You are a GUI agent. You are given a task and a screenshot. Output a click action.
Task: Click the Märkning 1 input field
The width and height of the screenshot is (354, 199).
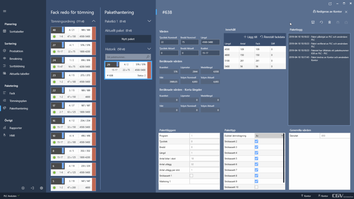pyautogui.click(x=205, y=181)
